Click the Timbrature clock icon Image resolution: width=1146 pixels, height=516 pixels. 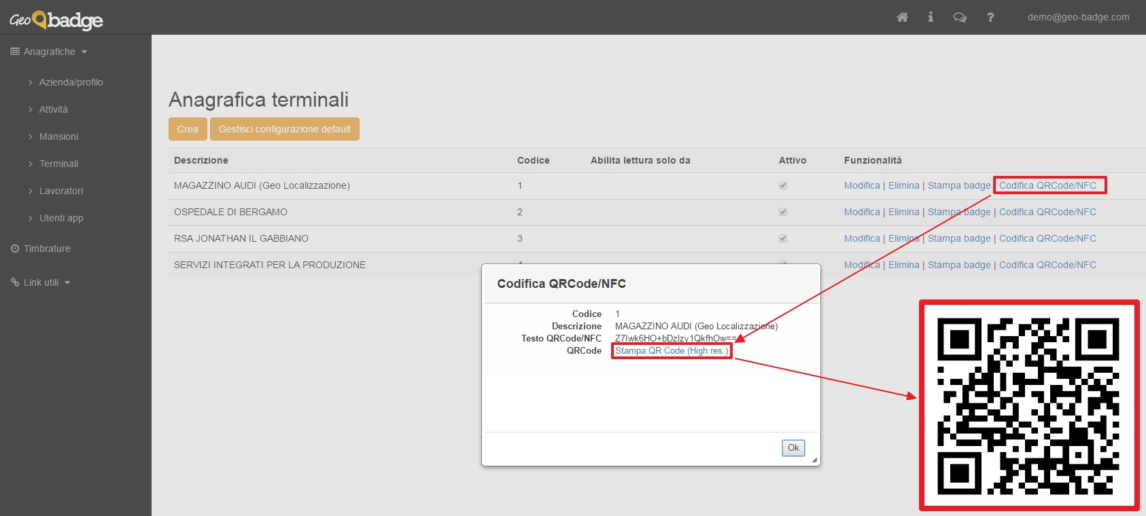coord(15,248)
